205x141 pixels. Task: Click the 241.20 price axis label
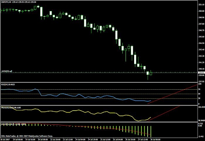coord(201,62)
